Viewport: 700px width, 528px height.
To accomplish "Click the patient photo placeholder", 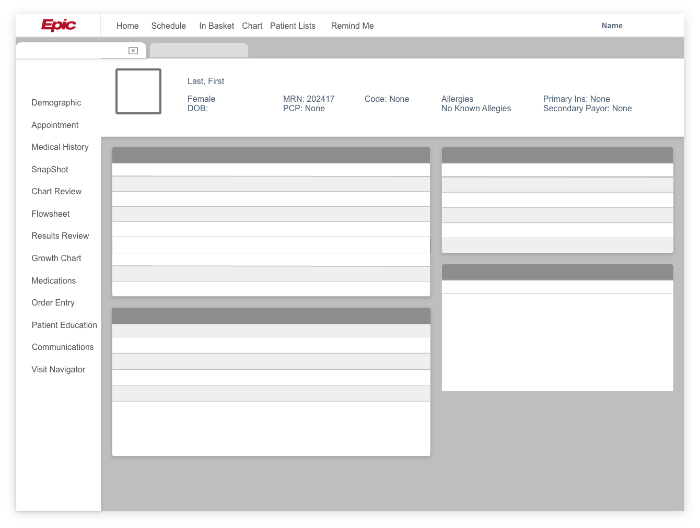I will pyautogui.click(x=138, y=91).
